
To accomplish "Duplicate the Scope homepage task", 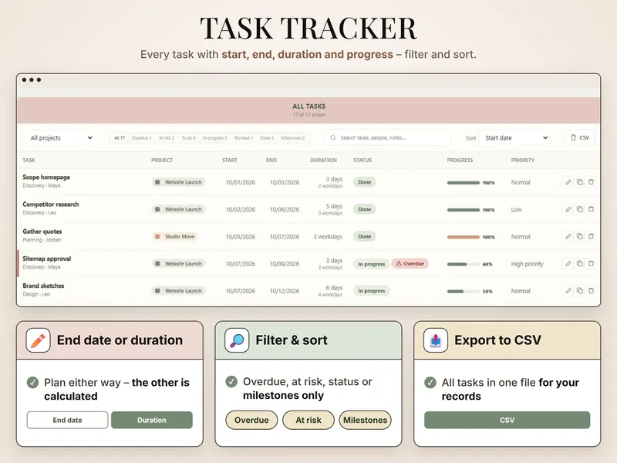I will (580, 182).
